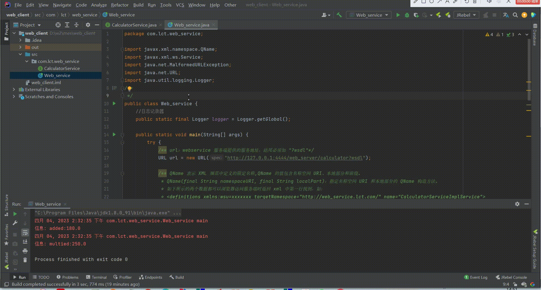Expand the out folder
The image size is (541, 290).
point(20,47)
